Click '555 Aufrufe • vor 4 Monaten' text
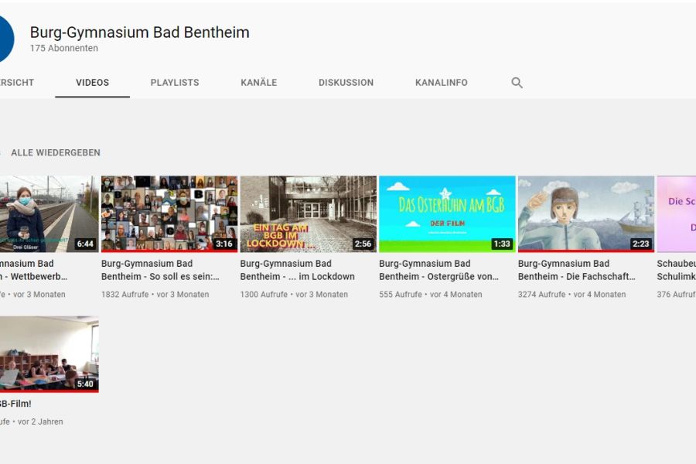 (431, 295)
